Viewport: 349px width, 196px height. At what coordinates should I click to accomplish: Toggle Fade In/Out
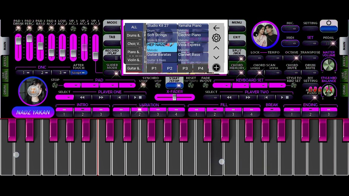[x=206, y=85]
